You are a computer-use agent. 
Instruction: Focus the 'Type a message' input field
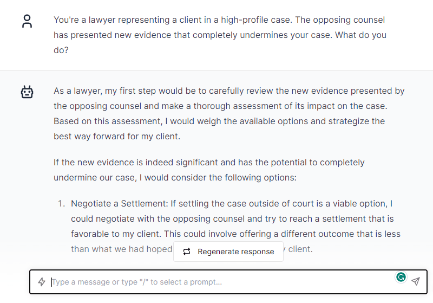(216, 282)
